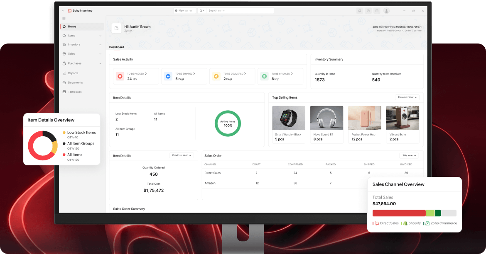
Task: Click Quantity to be Received value 540
Action: [376, 80]
